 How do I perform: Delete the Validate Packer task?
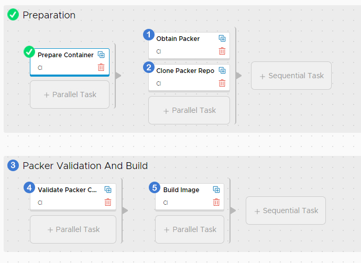pyautogui.click(x=108, y=202)
